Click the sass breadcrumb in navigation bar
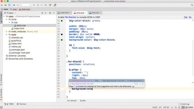The image size is (194, 109). click(x=5, y=9)
